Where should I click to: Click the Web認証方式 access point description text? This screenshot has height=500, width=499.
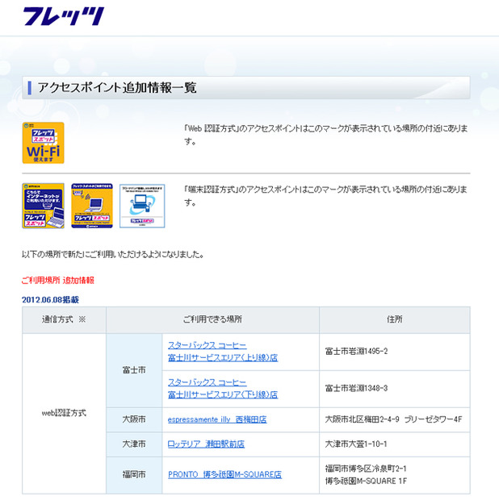pyautogui.click(x=326, y=135)
